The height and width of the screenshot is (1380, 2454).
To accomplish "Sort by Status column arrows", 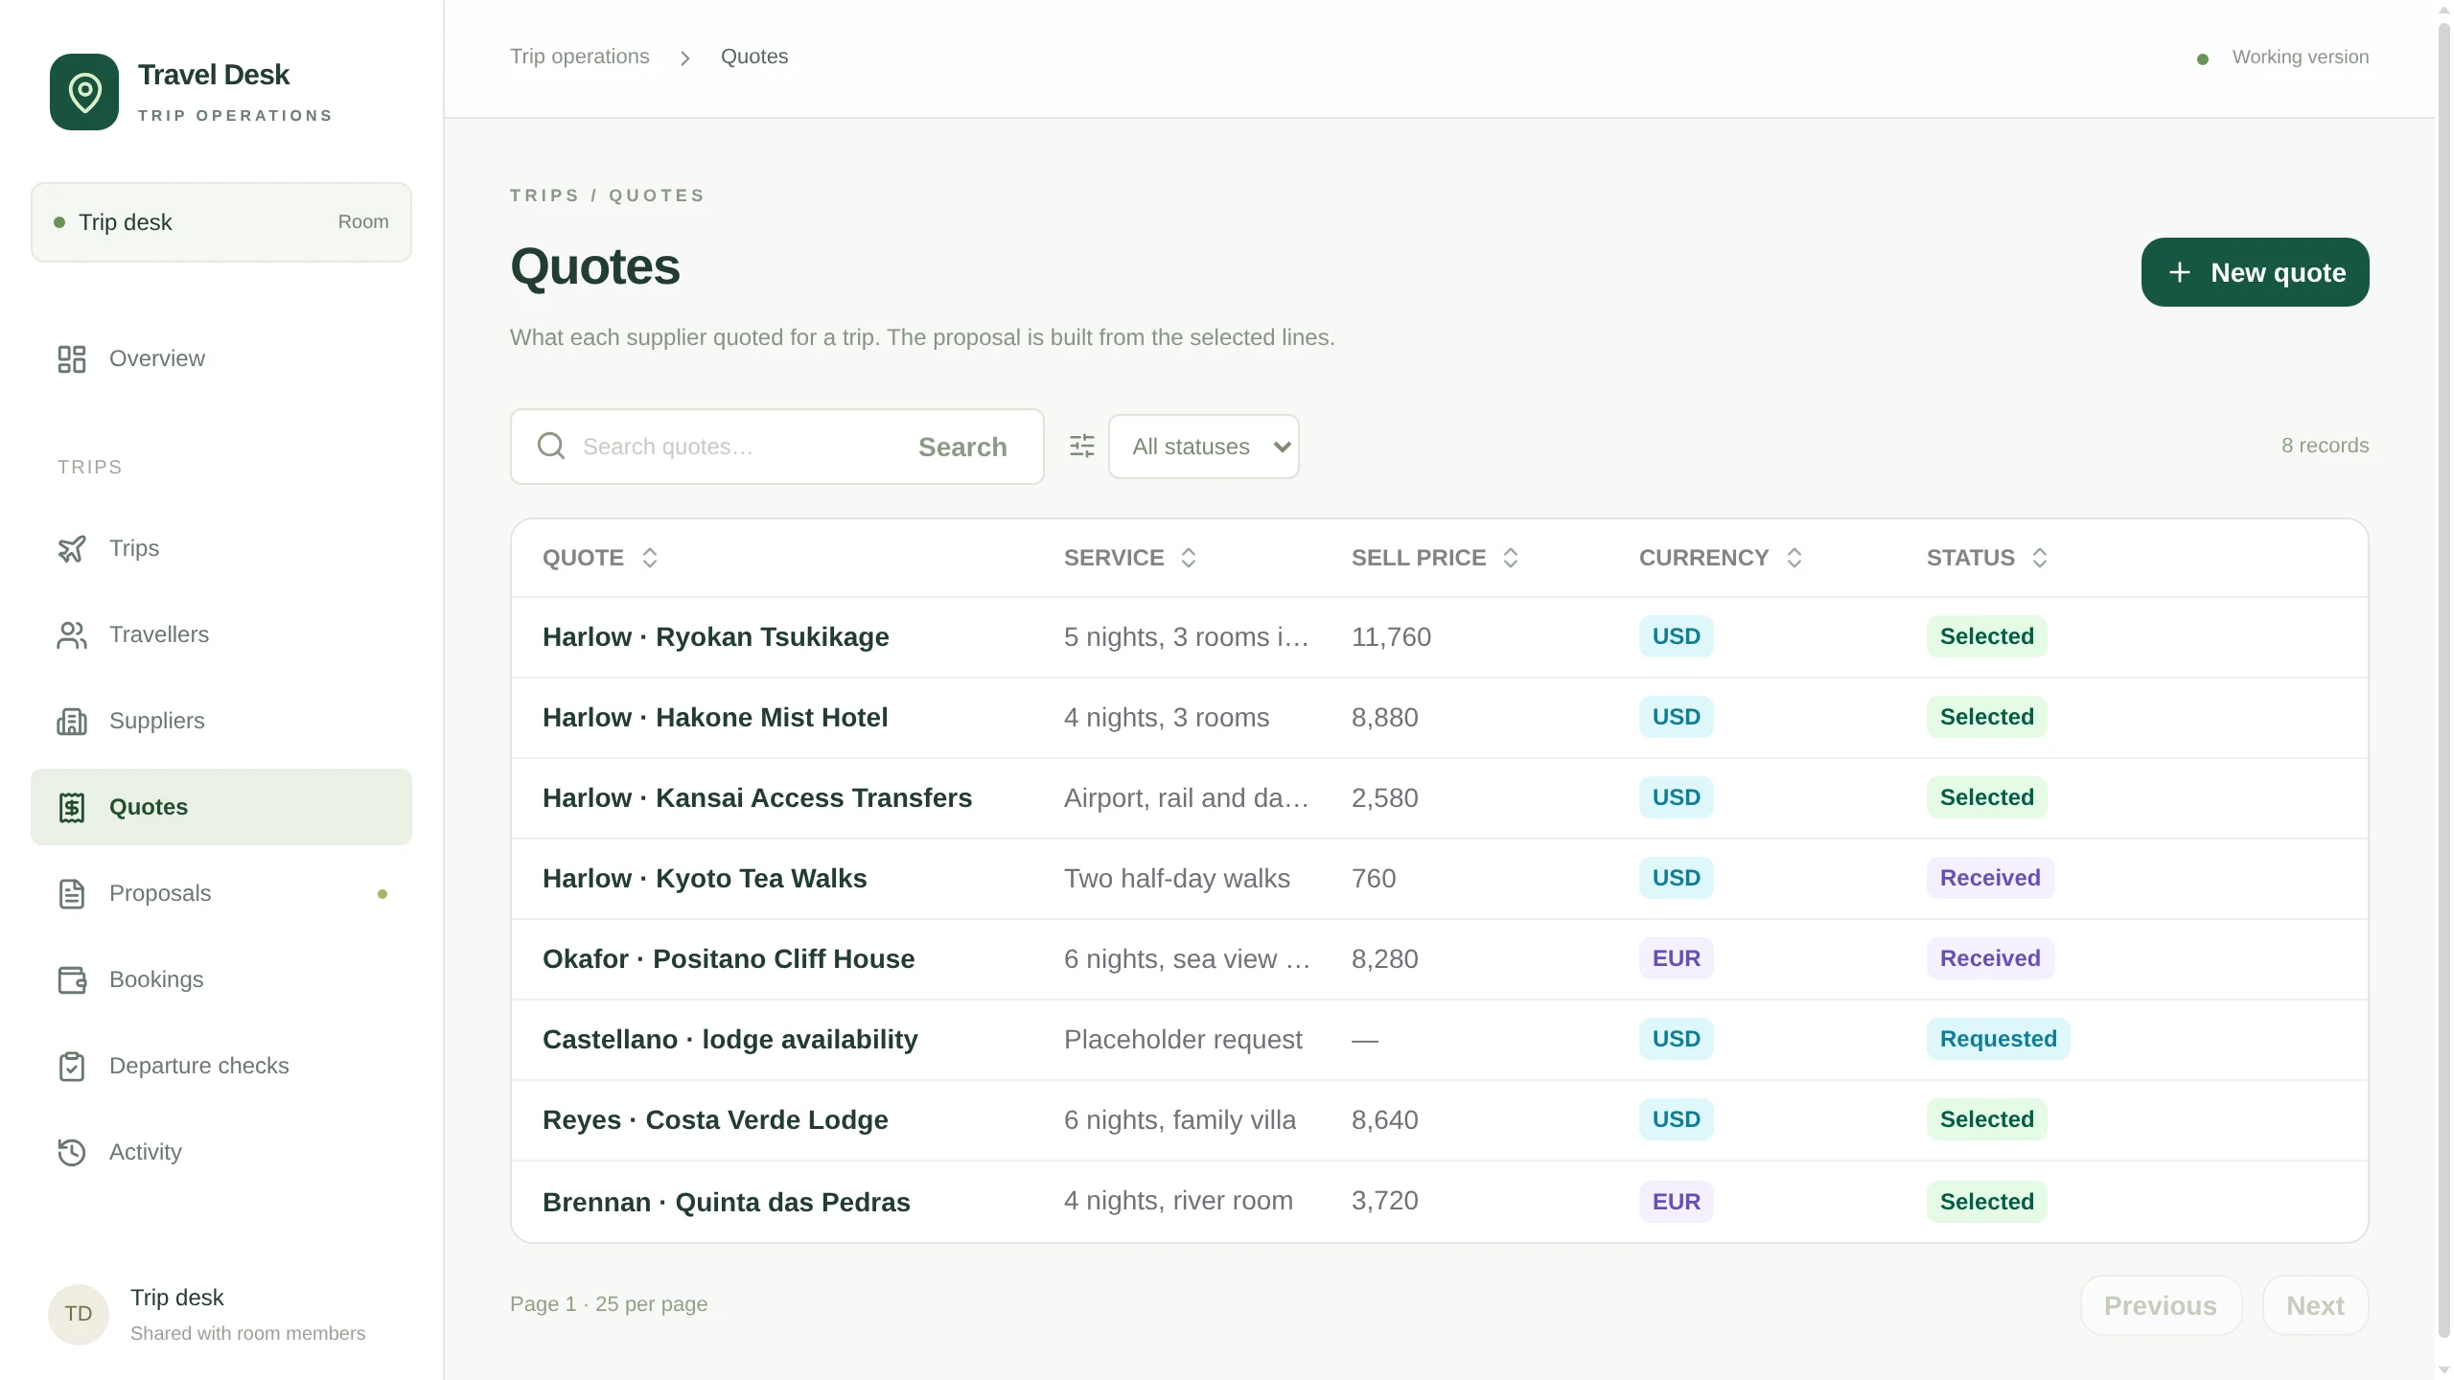I will (x=2040, y=558).
